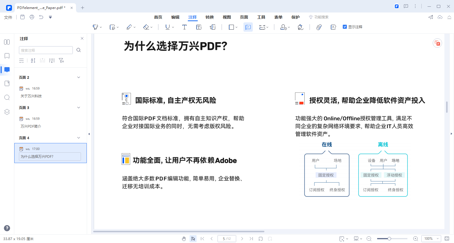Screen dimensions: 454x243
Task: Select the text callout tool
Action: [213, 27]
